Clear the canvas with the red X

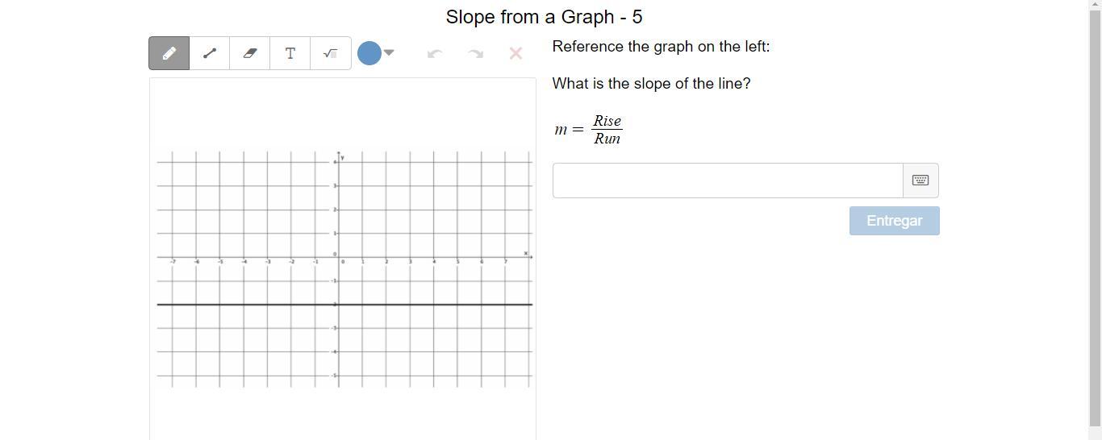pos(516,53)
